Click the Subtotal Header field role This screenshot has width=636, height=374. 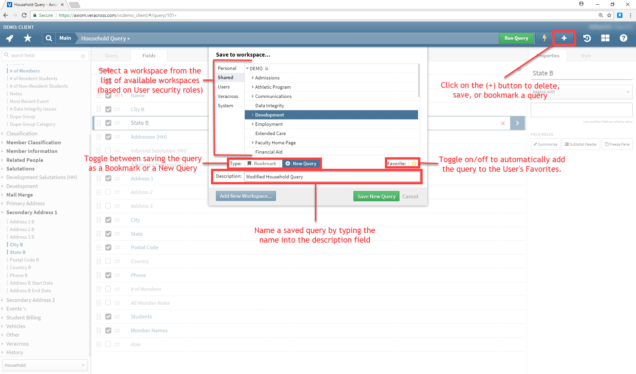pos(581,144)
